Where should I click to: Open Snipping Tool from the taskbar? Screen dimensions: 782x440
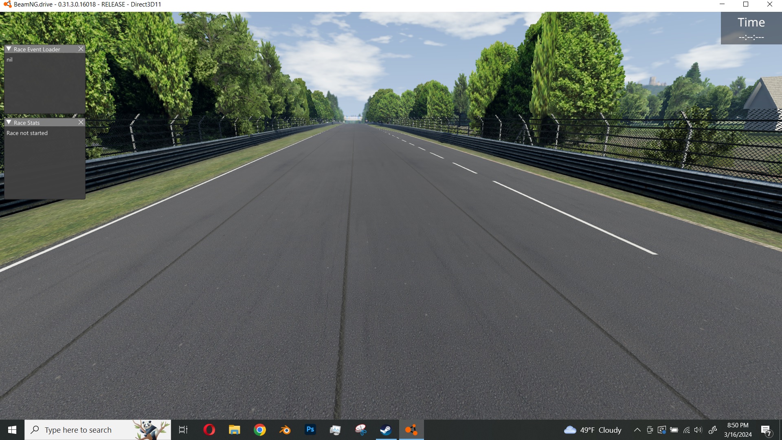click(360, 430)
